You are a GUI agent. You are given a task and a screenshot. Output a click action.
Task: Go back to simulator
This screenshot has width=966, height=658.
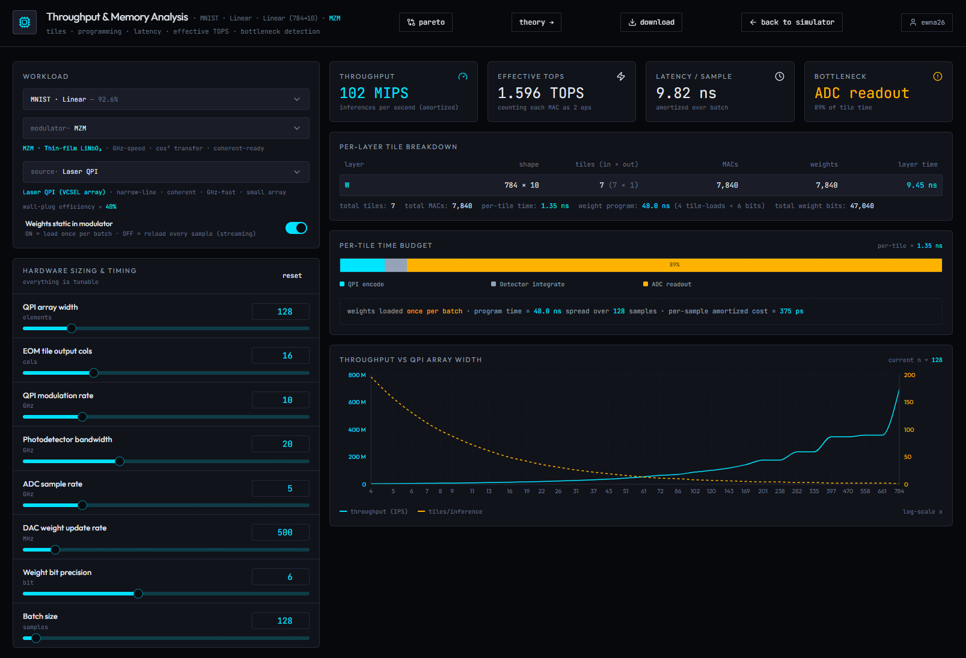point(792,22)
